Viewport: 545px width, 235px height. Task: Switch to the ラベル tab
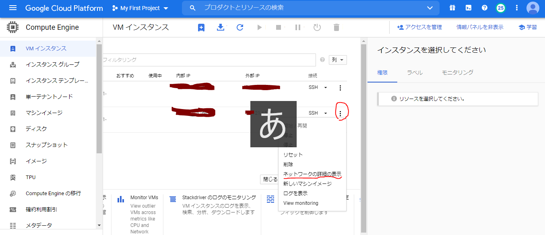(x=415, y=72)
